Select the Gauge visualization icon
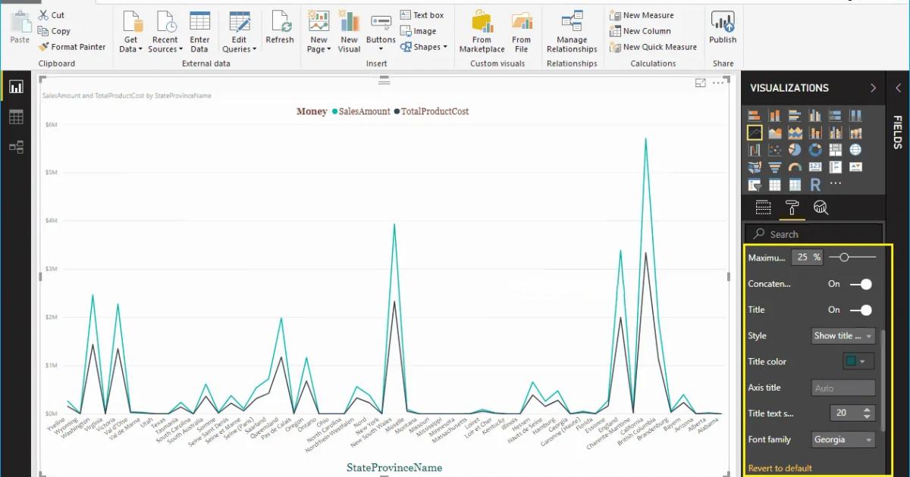Viewport: 910px width, 477px height. [x=795, y=167]
